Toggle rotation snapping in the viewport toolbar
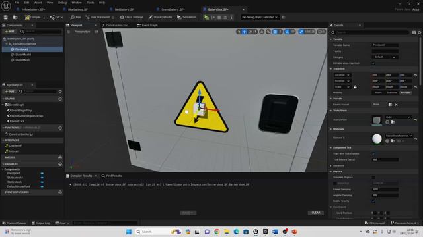This screenshot has width=423, height=237. tap(288, 32)
